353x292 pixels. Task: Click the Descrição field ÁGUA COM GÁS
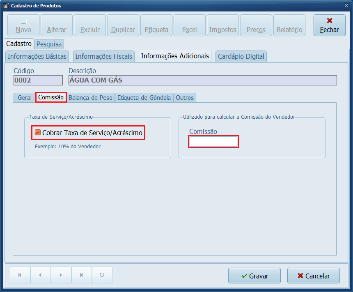(x=202, y=80)
